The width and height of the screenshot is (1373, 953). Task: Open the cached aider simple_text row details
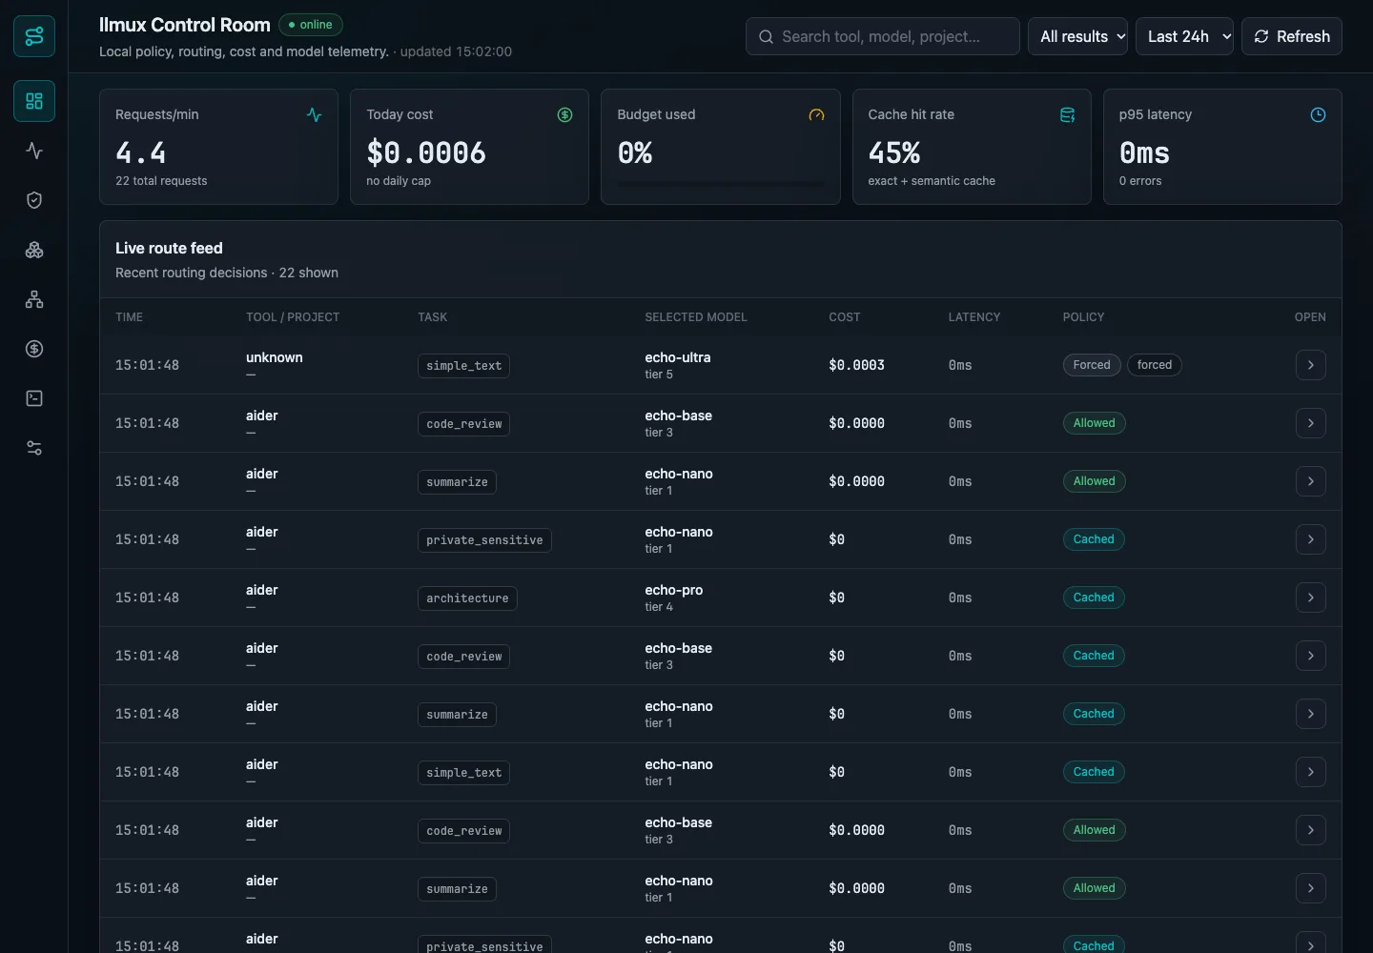tap(1310, 772)
